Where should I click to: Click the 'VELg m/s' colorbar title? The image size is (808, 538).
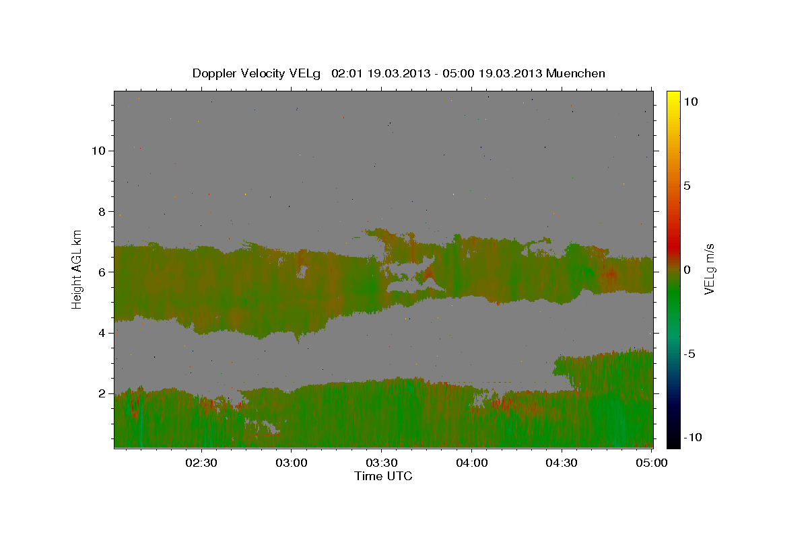tap(709, 269)
